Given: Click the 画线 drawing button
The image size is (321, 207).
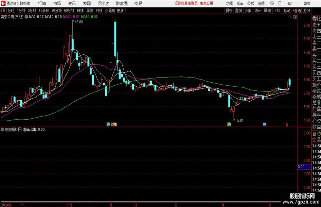Looking at the screenshot, I should 267,11.
